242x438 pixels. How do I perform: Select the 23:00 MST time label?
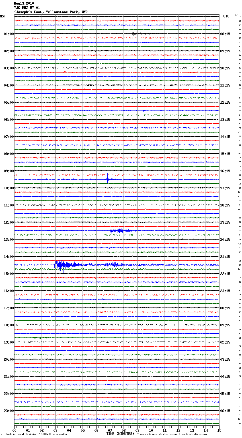point(9,411)
